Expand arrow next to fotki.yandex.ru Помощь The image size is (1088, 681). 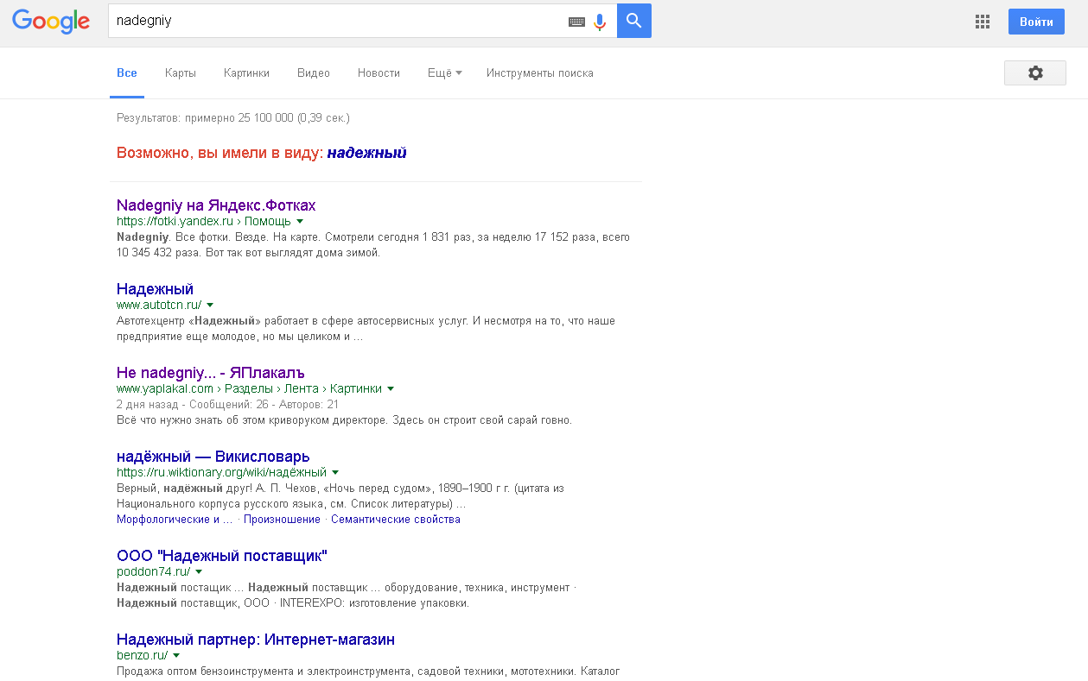pyautogui.click(x=300, y=222)
